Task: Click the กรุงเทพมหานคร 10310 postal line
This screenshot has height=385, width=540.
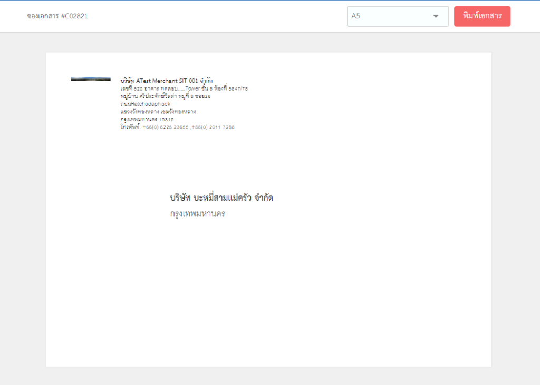Action: point(147,120)
